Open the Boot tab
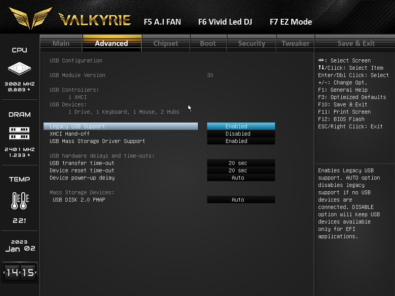395x296 pixels. pyautogui.click(x=208, y=43)
